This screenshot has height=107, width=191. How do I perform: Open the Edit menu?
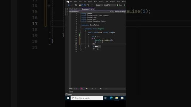coord(76,2)
